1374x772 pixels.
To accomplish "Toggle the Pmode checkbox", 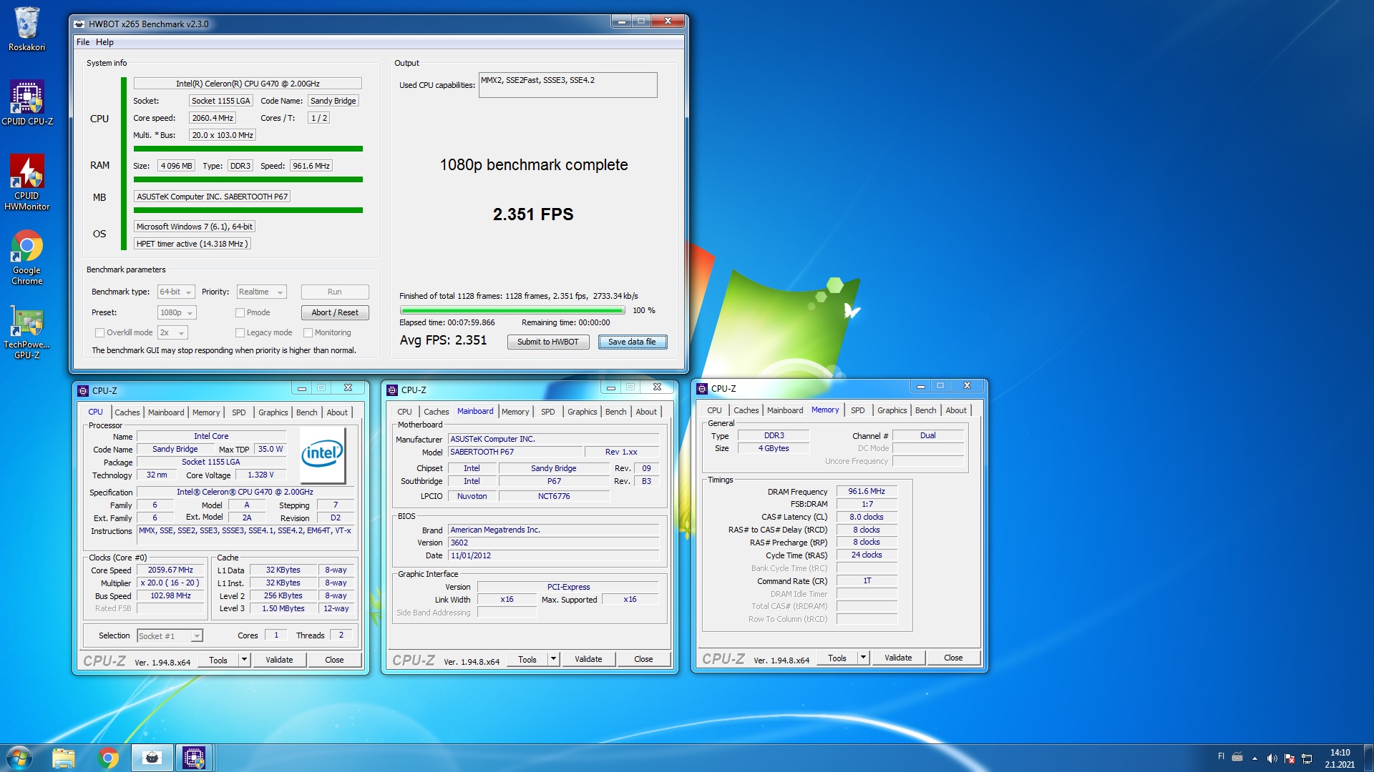I will (240, 312).
